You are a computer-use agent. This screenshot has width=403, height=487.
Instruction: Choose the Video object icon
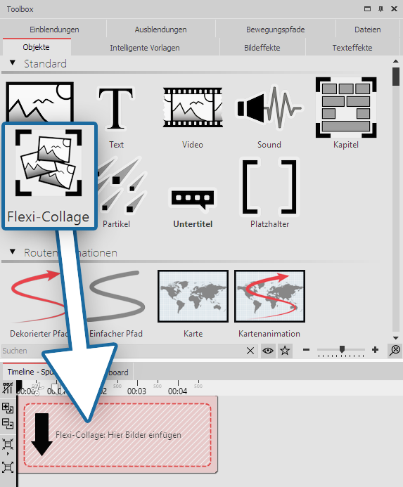[193, 108]
